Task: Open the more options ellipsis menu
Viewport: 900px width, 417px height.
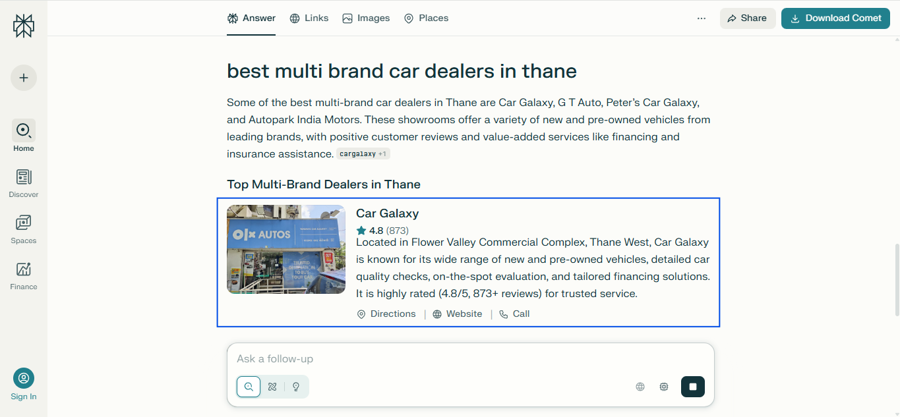Action: coord(701,18)
